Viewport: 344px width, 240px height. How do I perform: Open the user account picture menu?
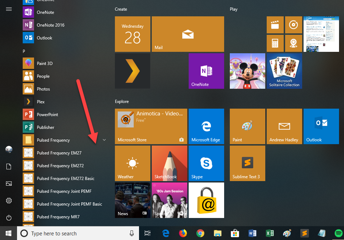point(9,149)
